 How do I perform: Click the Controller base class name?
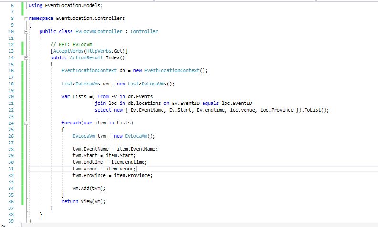(144, 32)
